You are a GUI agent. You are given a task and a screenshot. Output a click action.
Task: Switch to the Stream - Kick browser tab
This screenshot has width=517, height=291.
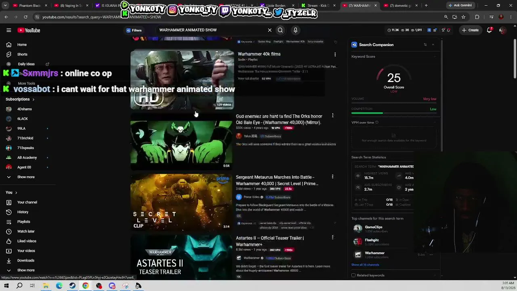click(x=319, y=6)
